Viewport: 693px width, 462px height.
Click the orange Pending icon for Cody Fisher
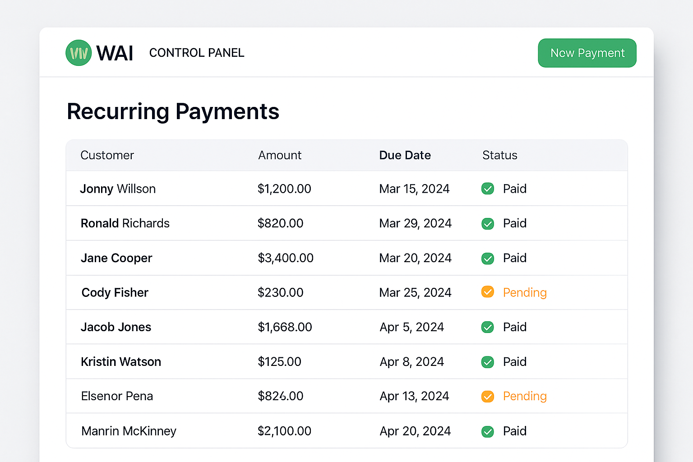coord(488,292)
